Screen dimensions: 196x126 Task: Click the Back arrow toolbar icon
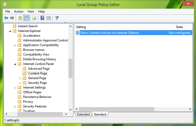pos(6,18)
